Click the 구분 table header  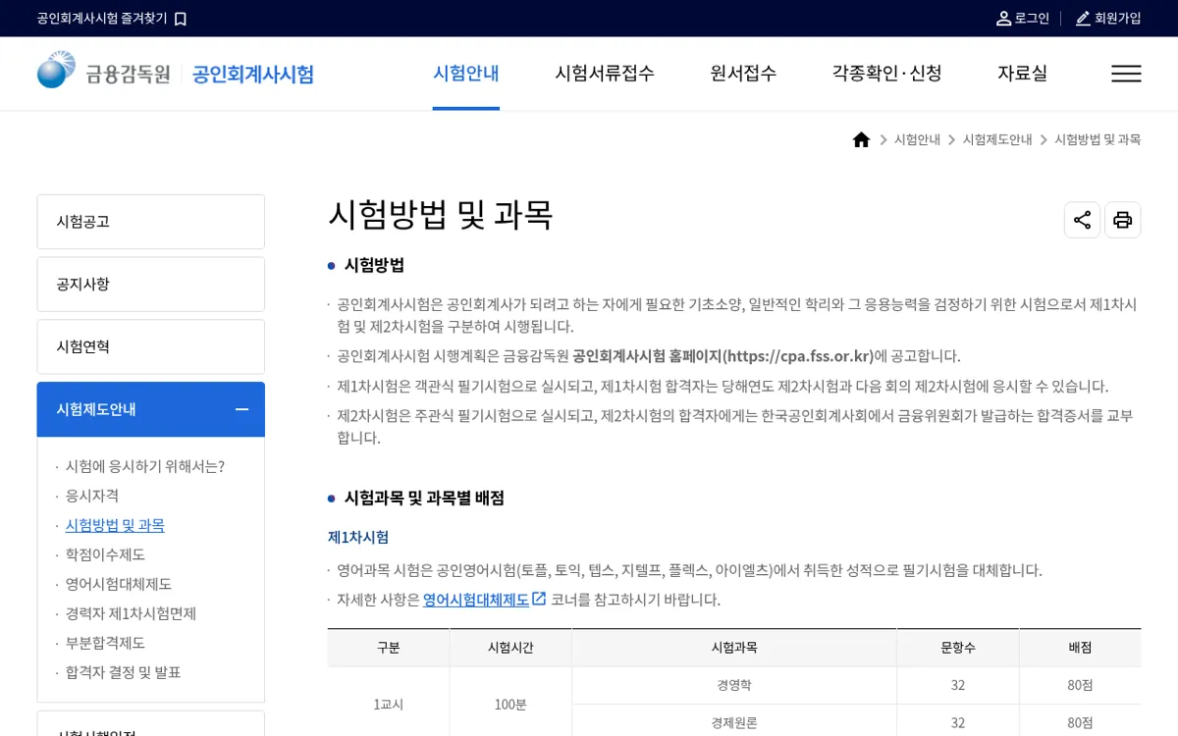(389, 648)
